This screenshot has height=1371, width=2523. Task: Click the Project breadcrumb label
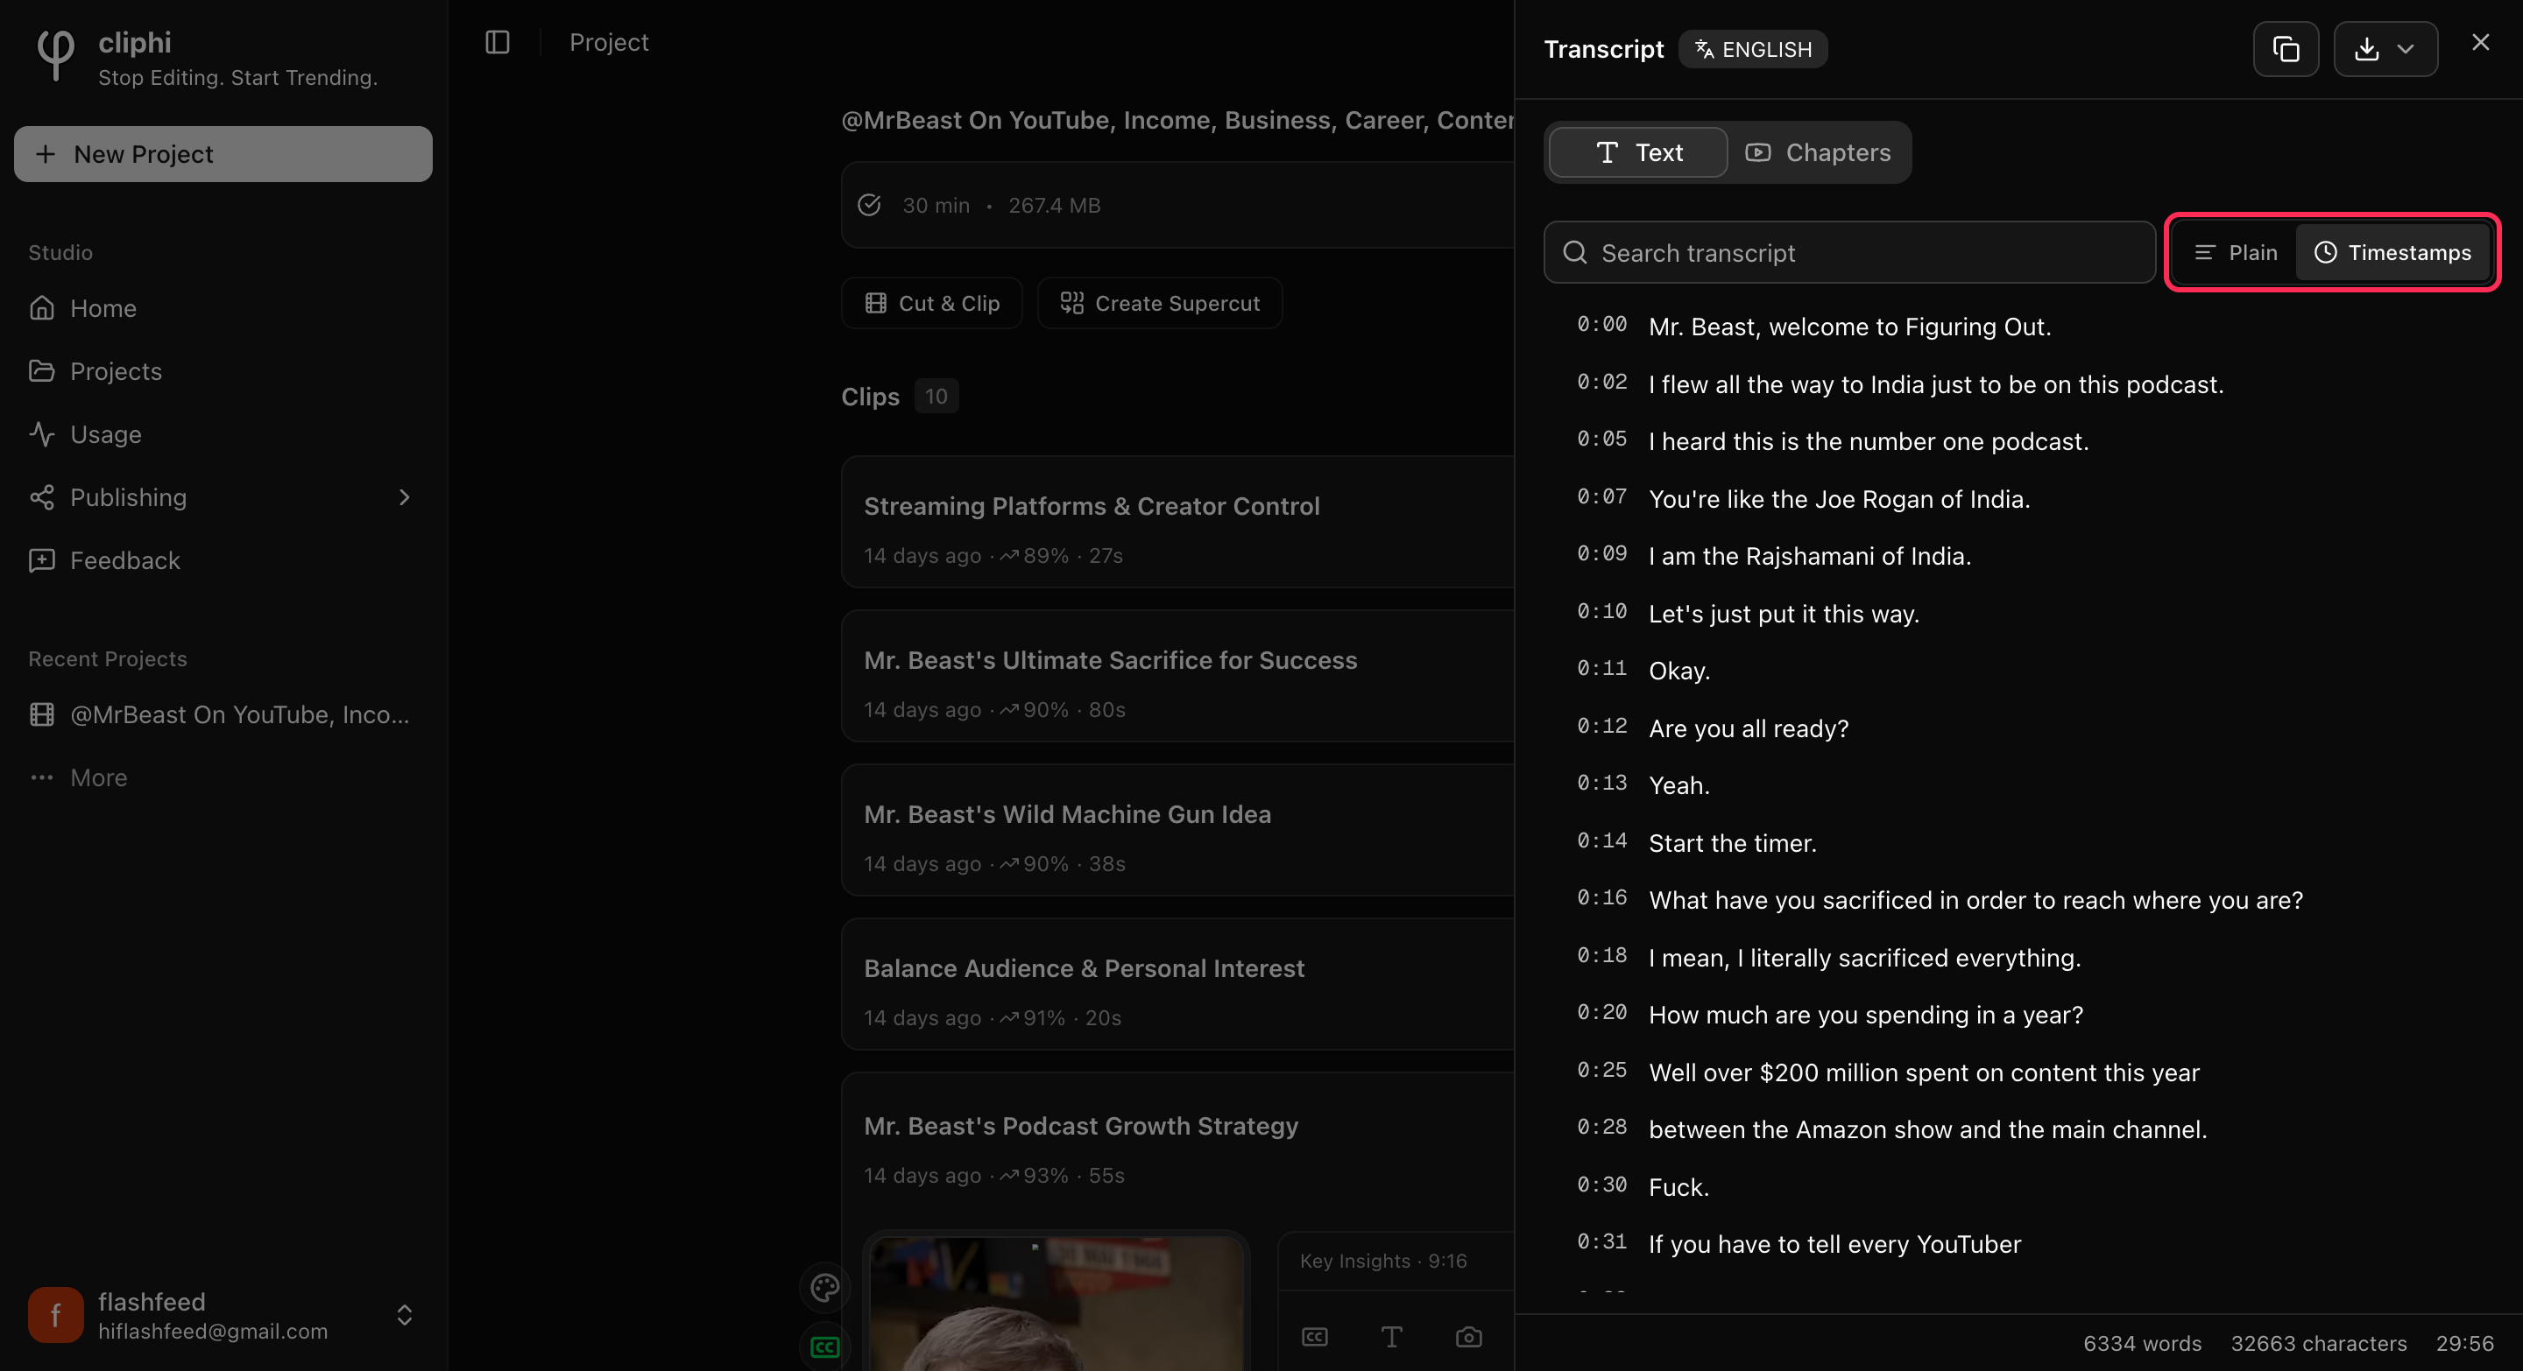pos(608,42)
